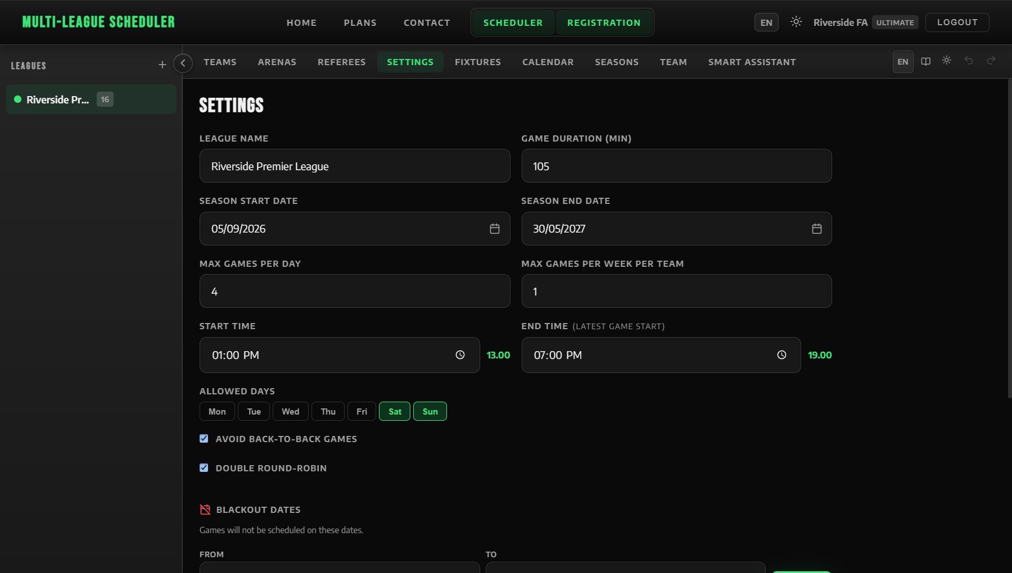Click the League Name input field
The image size is (1012, 573).
pyautogui.click(x=355, y=166)
